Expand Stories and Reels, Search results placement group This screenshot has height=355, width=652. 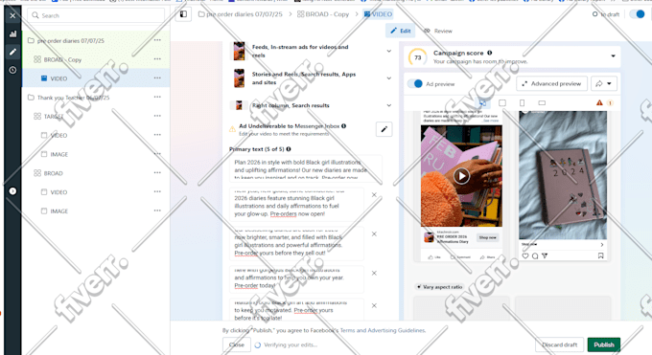(x=388, y=78)
